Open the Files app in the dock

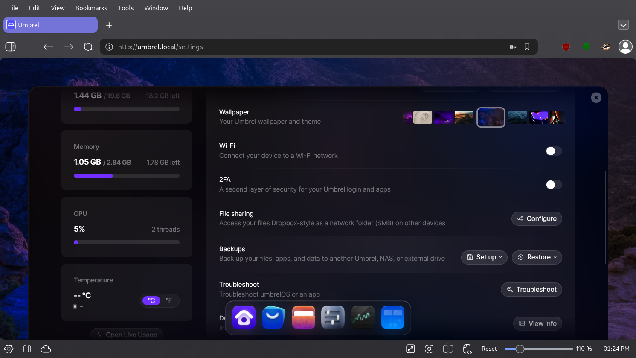coord(303,317)
